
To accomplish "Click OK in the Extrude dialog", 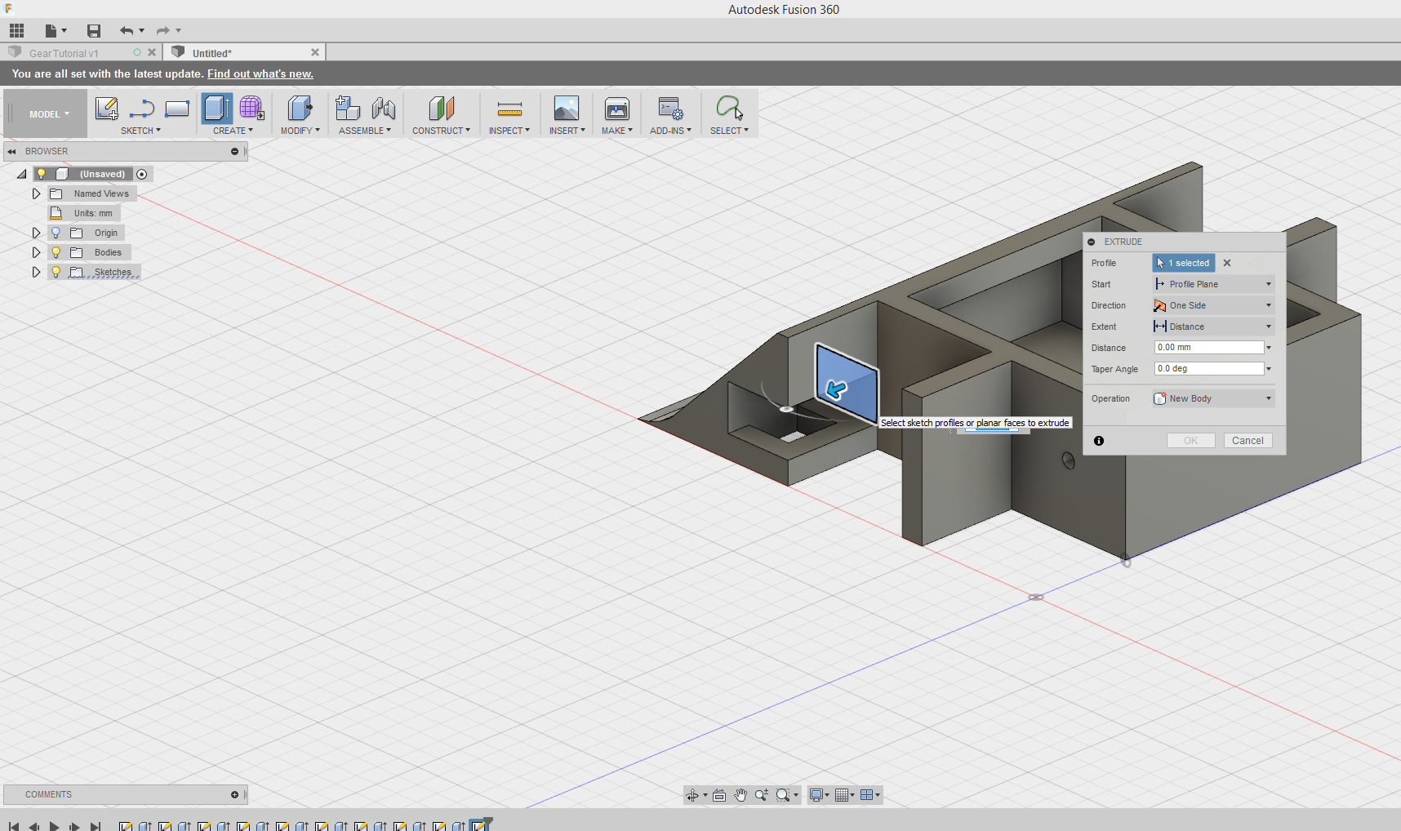I will [1191, 441].
